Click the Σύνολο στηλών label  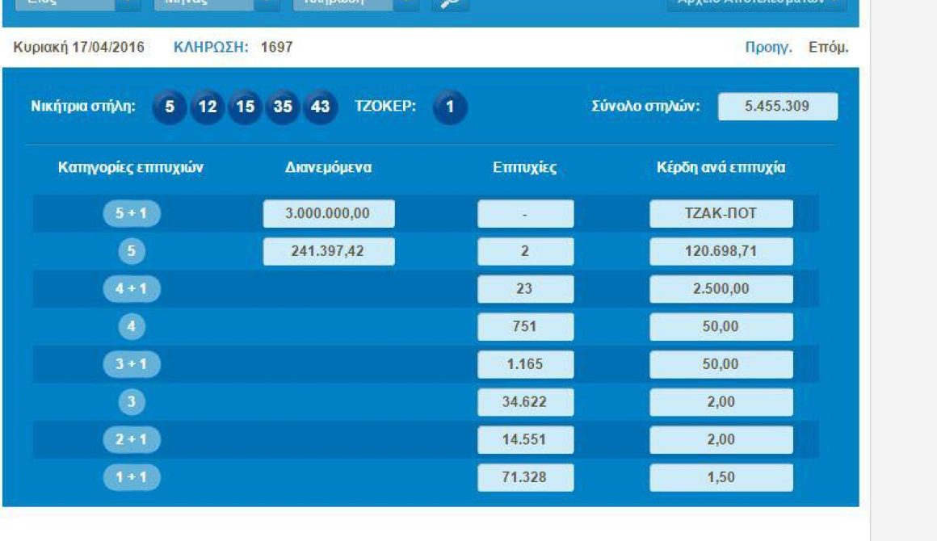coord(645,107)
